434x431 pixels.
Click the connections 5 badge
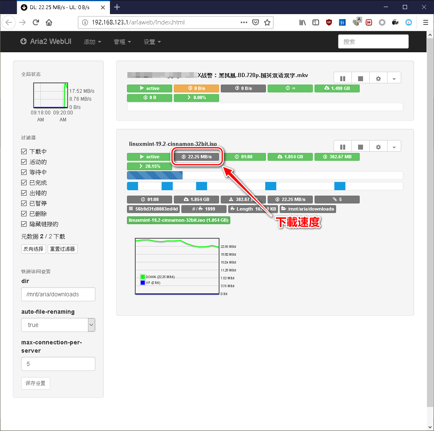tap(337, 200)
